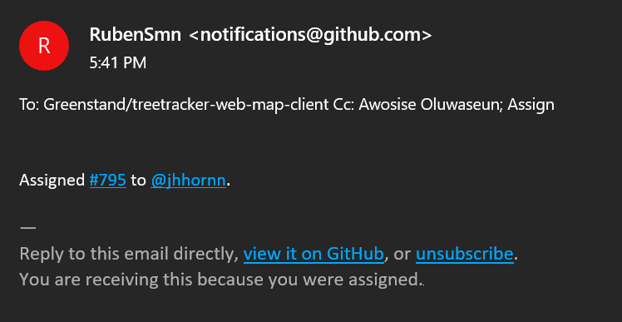Click the notifications@github.com sender address
Image resolution: width=622 pixels, height=322 pixels.
coord(310,35)
